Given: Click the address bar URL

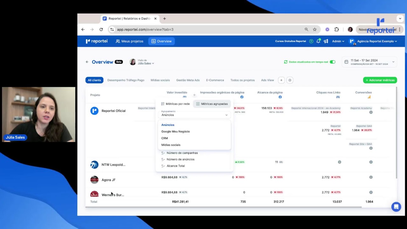Looking at the screenshot, I should (x=145, y=29).
